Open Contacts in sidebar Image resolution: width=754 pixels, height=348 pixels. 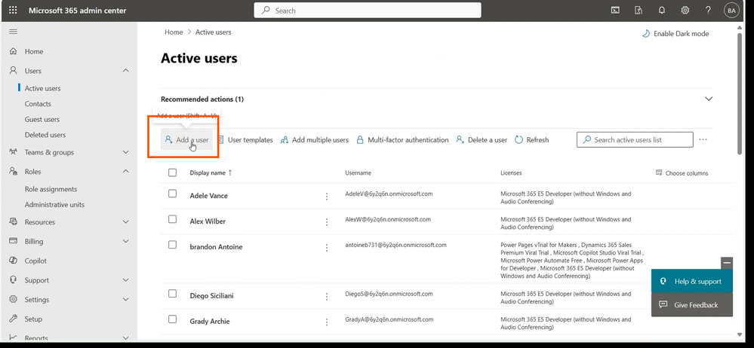38,104
